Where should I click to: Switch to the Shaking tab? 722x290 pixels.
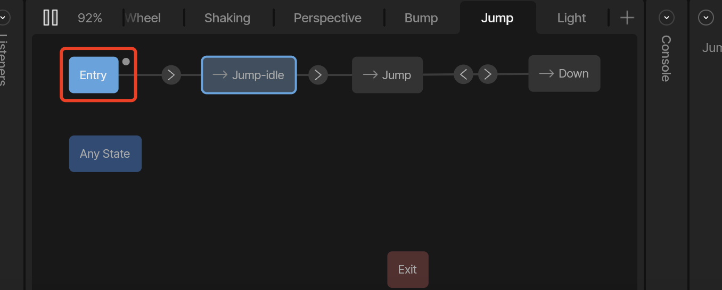(227, 18)
